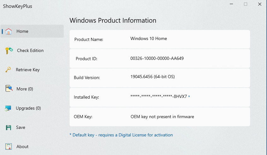Minimize the ShowKeyPlus window
The image size is (267, 155).
231,4
